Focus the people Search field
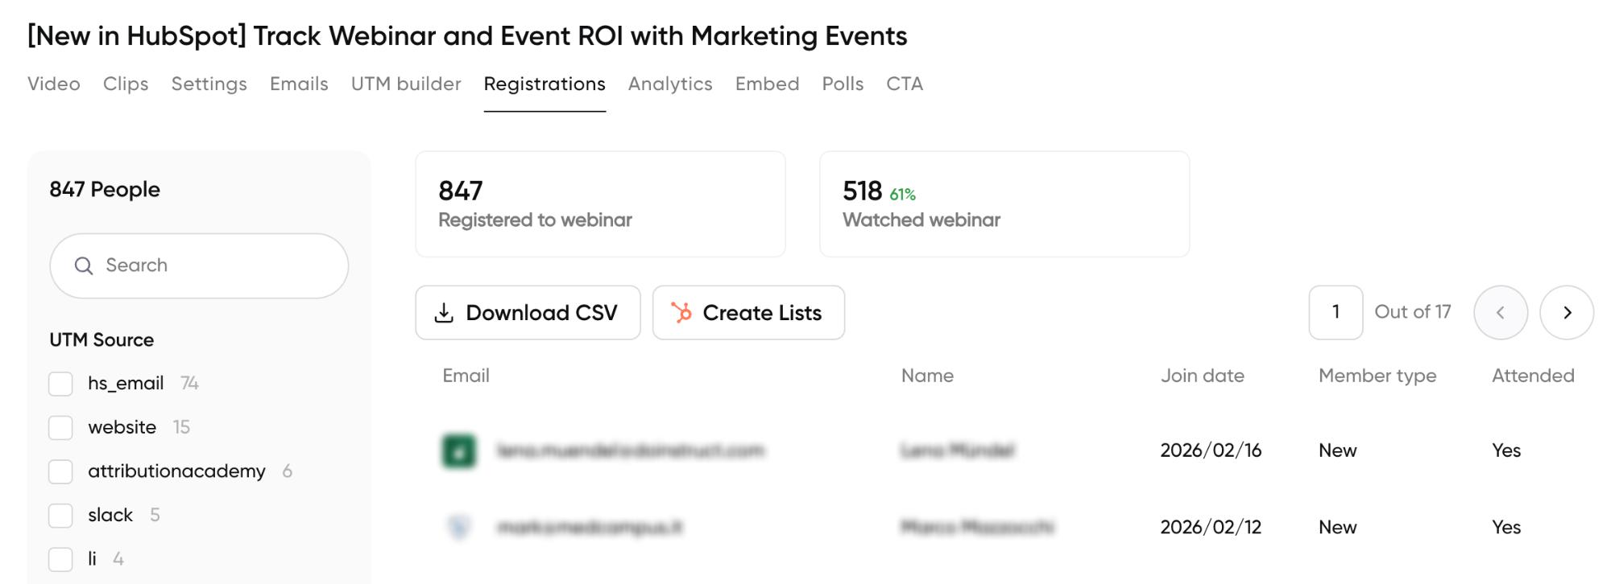Screen dimensions: 1611x584 pyautogui.click(x=199, y=265)
